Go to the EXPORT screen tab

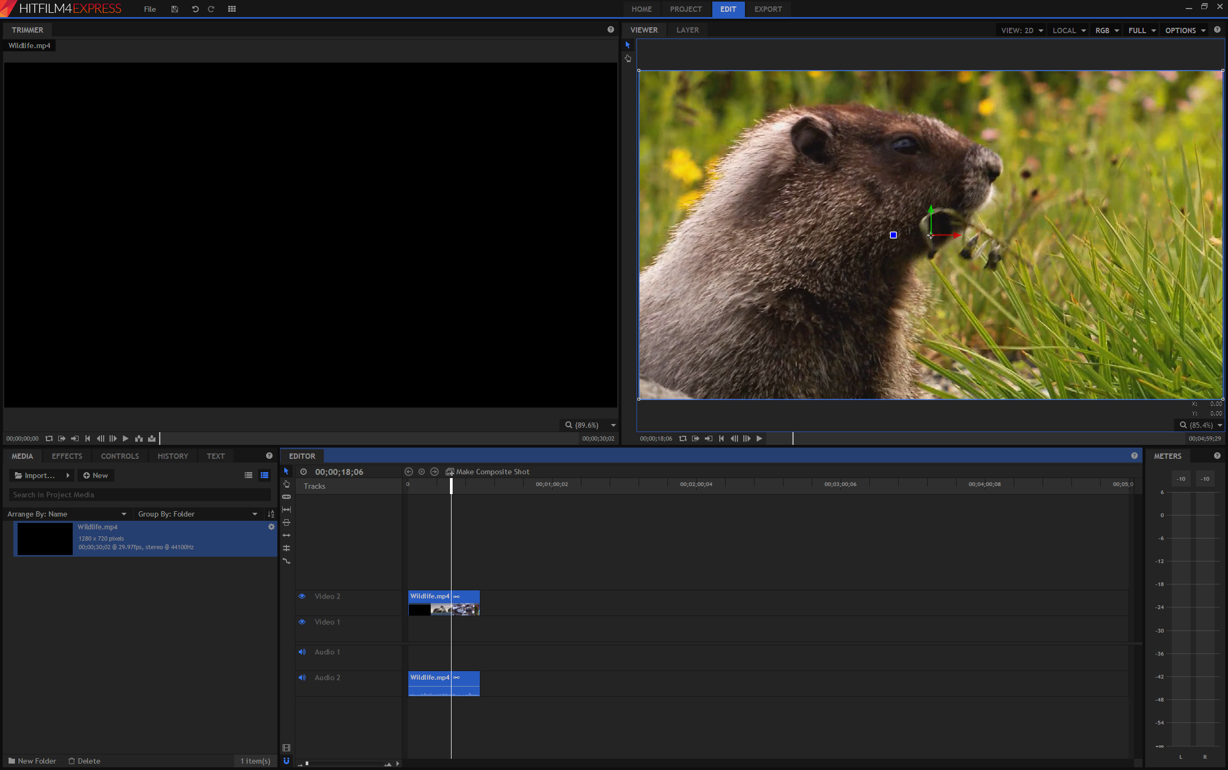coord(767,9)
